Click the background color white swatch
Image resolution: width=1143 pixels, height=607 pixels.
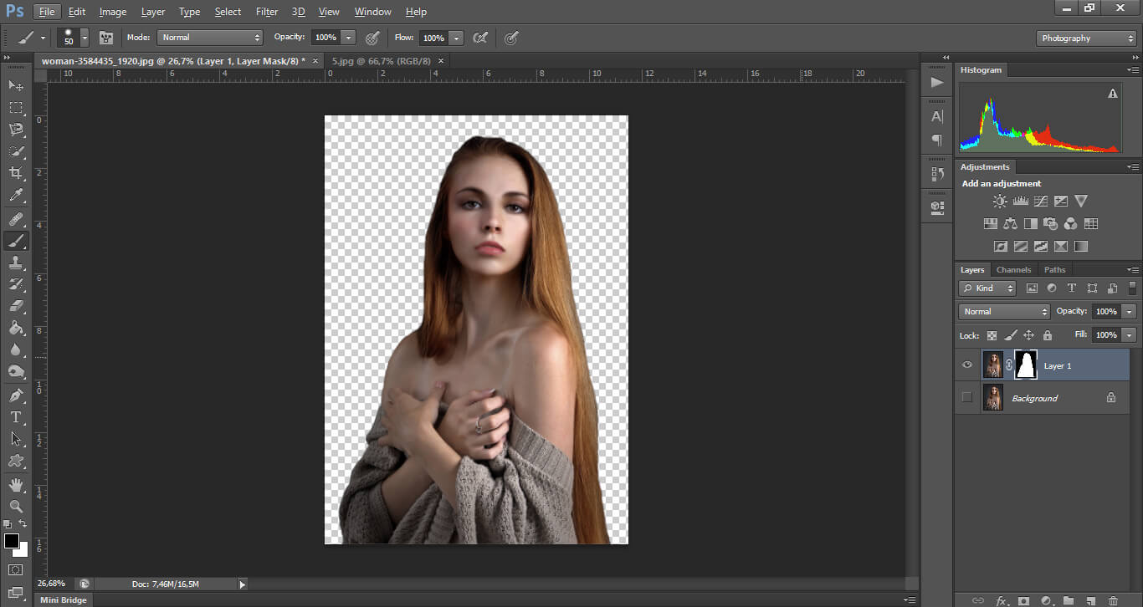pos(22,551)
